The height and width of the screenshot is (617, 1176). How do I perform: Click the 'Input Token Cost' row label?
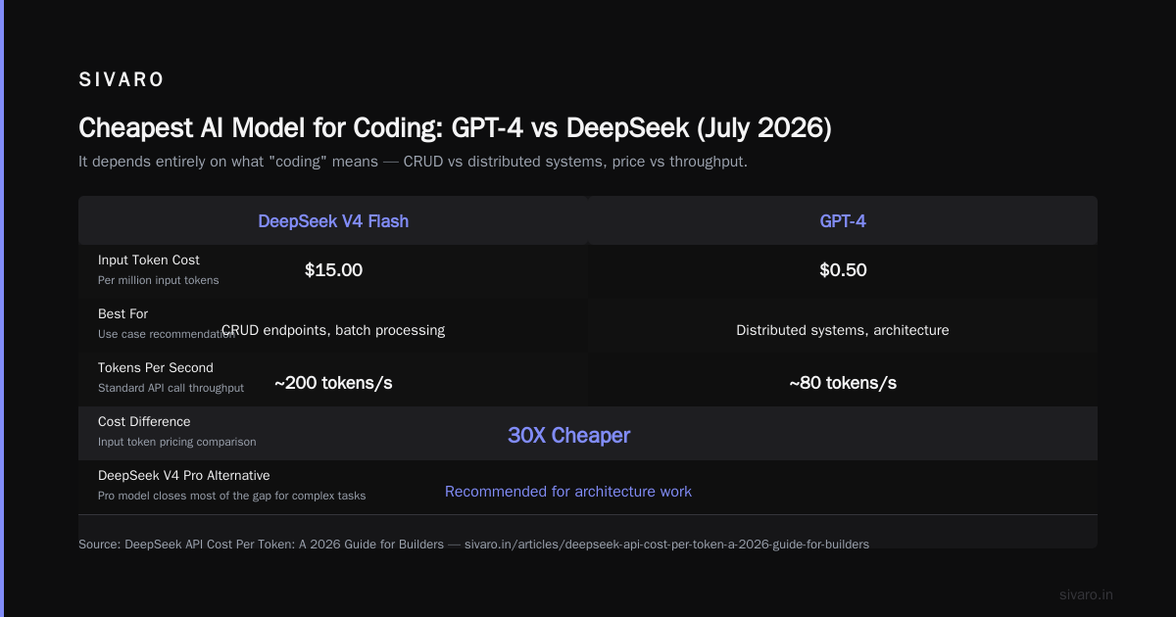[149, 260]
